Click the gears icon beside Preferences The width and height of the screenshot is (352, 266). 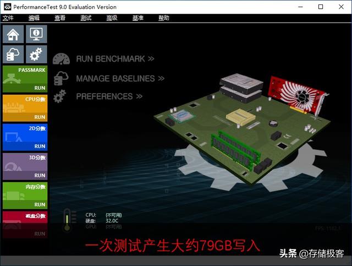60,96
